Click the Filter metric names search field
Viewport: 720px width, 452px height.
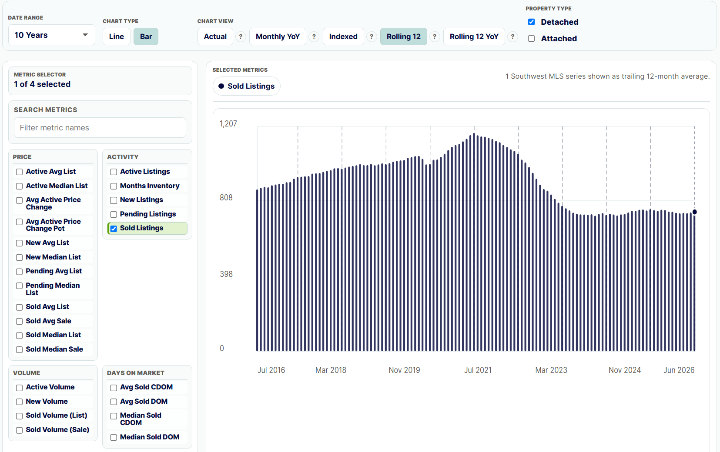click(x=100, y=128)
